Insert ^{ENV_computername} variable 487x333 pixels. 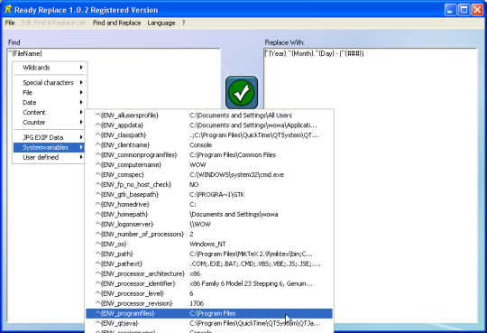click(209, 165)
